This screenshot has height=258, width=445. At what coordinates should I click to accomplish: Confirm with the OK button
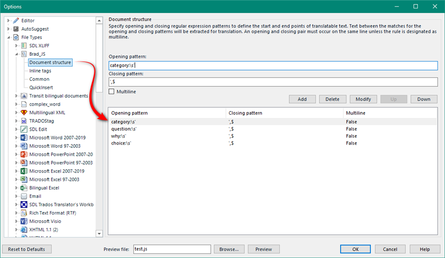[356, 249]
